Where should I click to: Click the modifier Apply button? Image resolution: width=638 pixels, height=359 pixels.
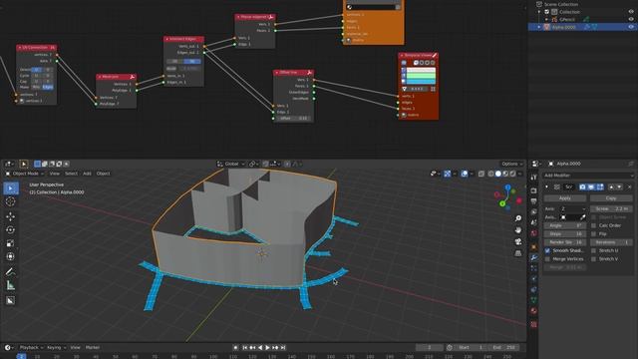[x=565, y=198]
